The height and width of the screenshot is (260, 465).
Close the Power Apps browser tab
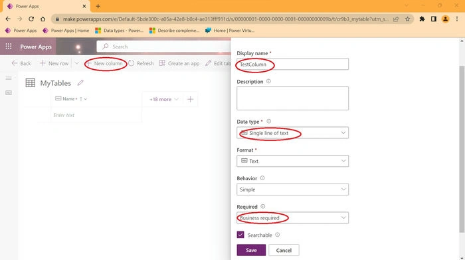84,6
